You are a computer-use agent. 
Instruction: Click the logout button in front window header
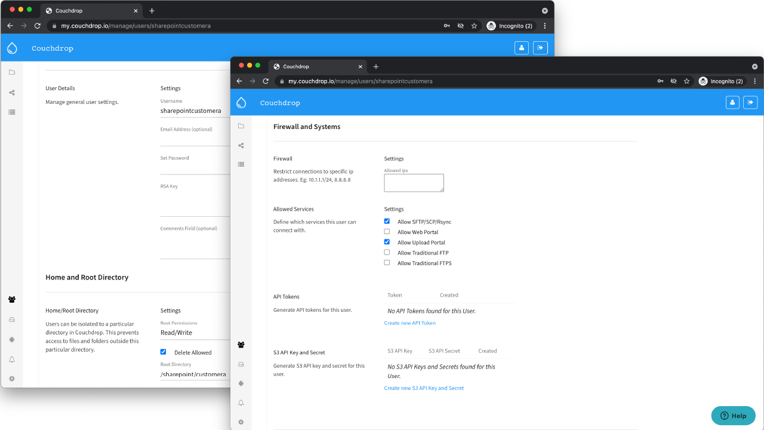tap(751, 103)
